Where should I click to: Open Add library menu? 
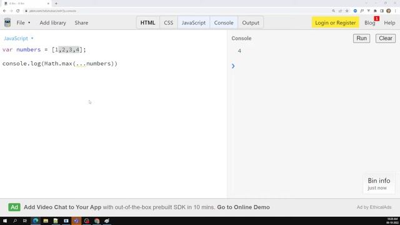point(52,22)
